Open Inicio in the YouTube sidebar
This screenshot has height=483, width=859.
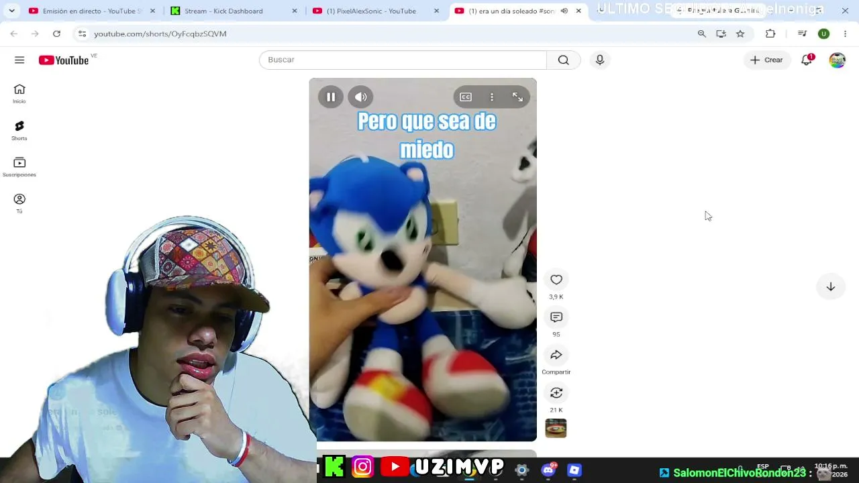19,93
